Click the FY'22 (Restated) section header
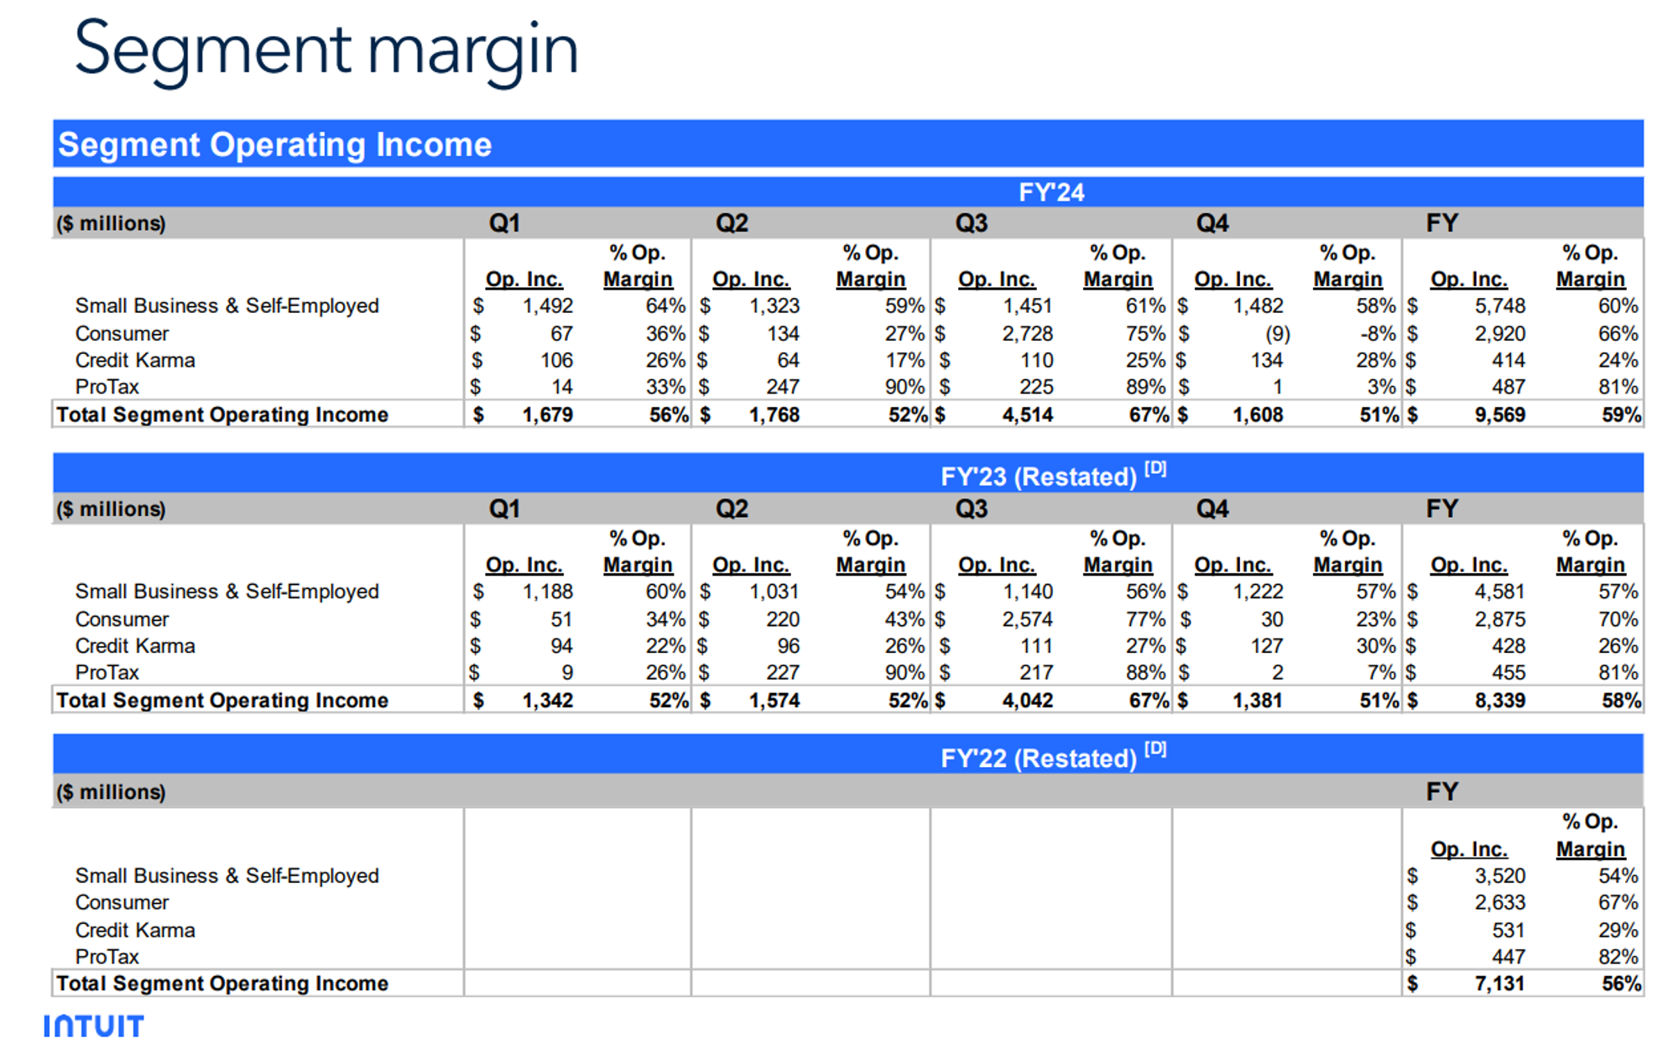1678x1054 pixels. click(x=1038, y=759)
